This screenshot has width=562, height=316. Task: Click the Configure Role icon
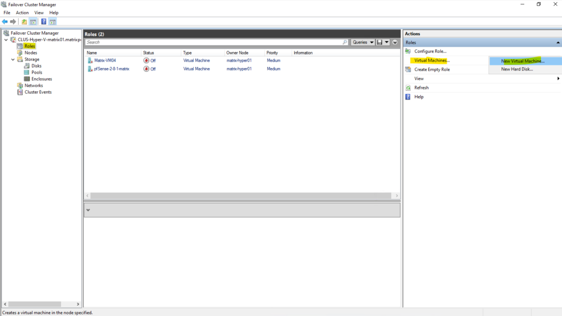[x=408, y=51]
